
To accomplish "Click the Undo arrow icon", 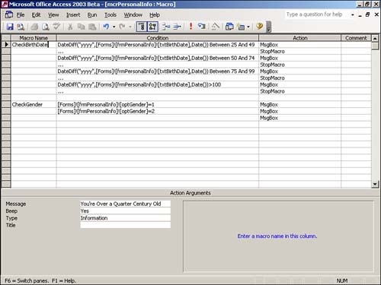I will tap(106, 27).
